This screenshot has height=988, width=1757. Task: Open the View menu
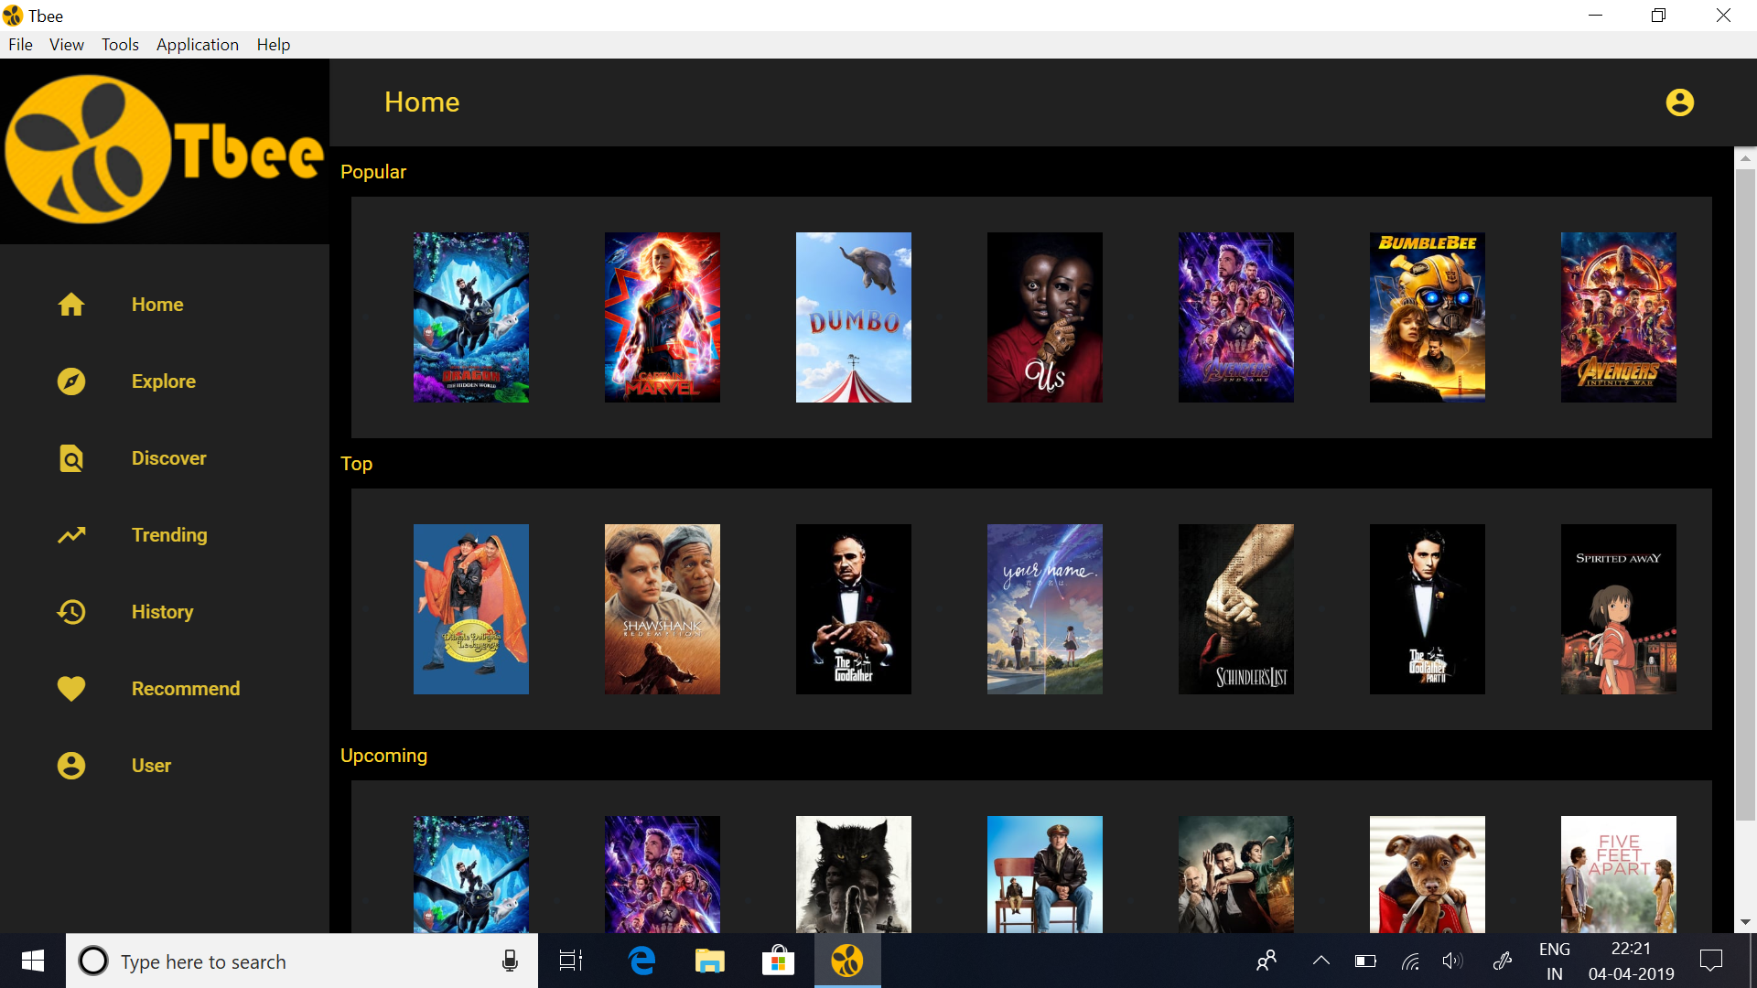pos(67,44)
